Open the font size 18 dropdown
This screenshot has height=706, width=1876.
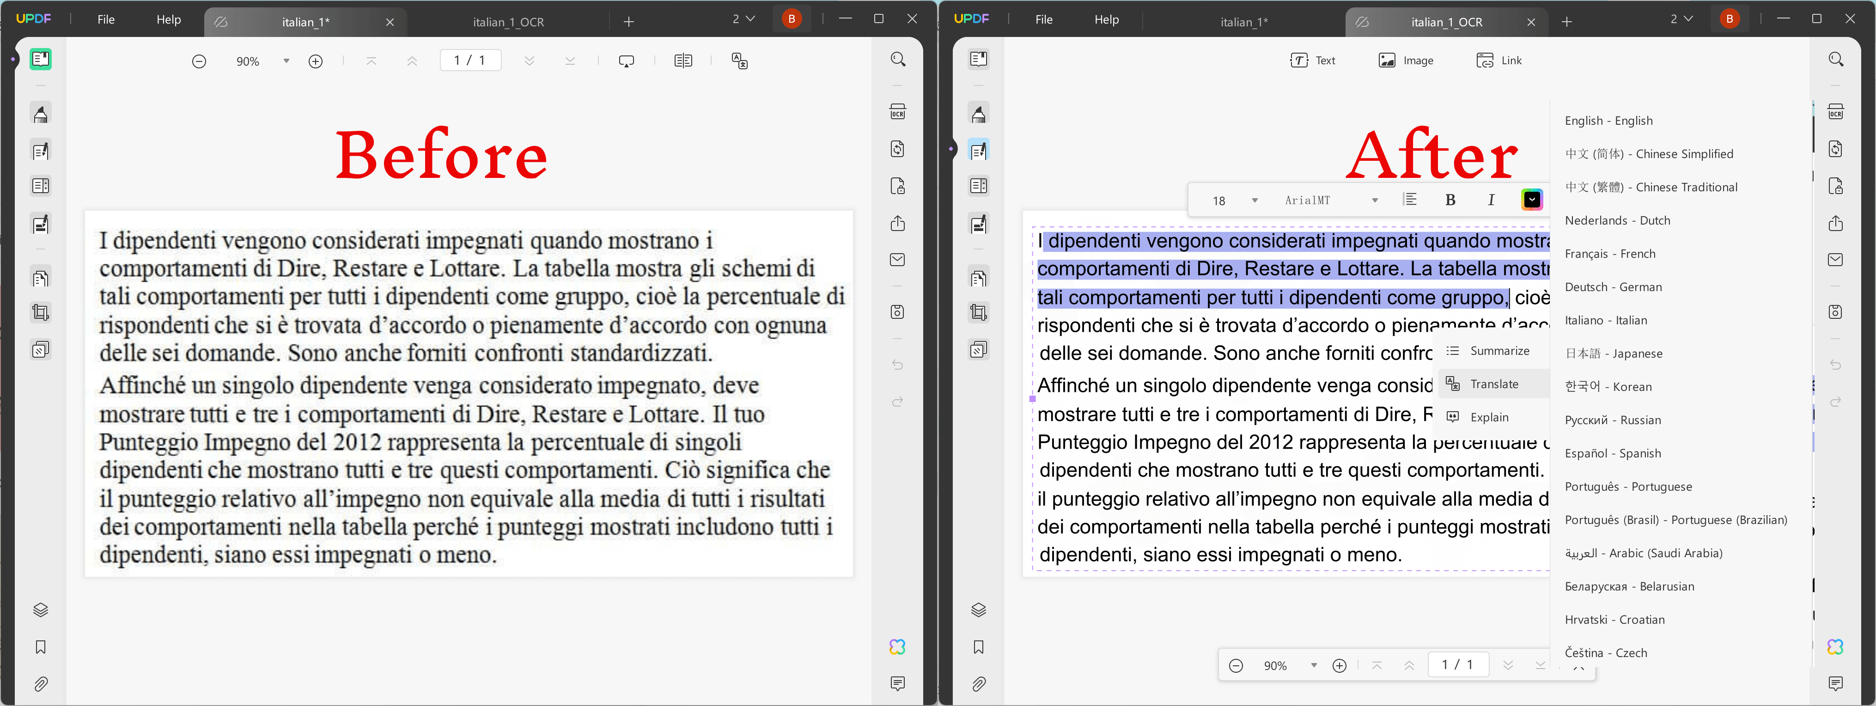click(1233, 200)
